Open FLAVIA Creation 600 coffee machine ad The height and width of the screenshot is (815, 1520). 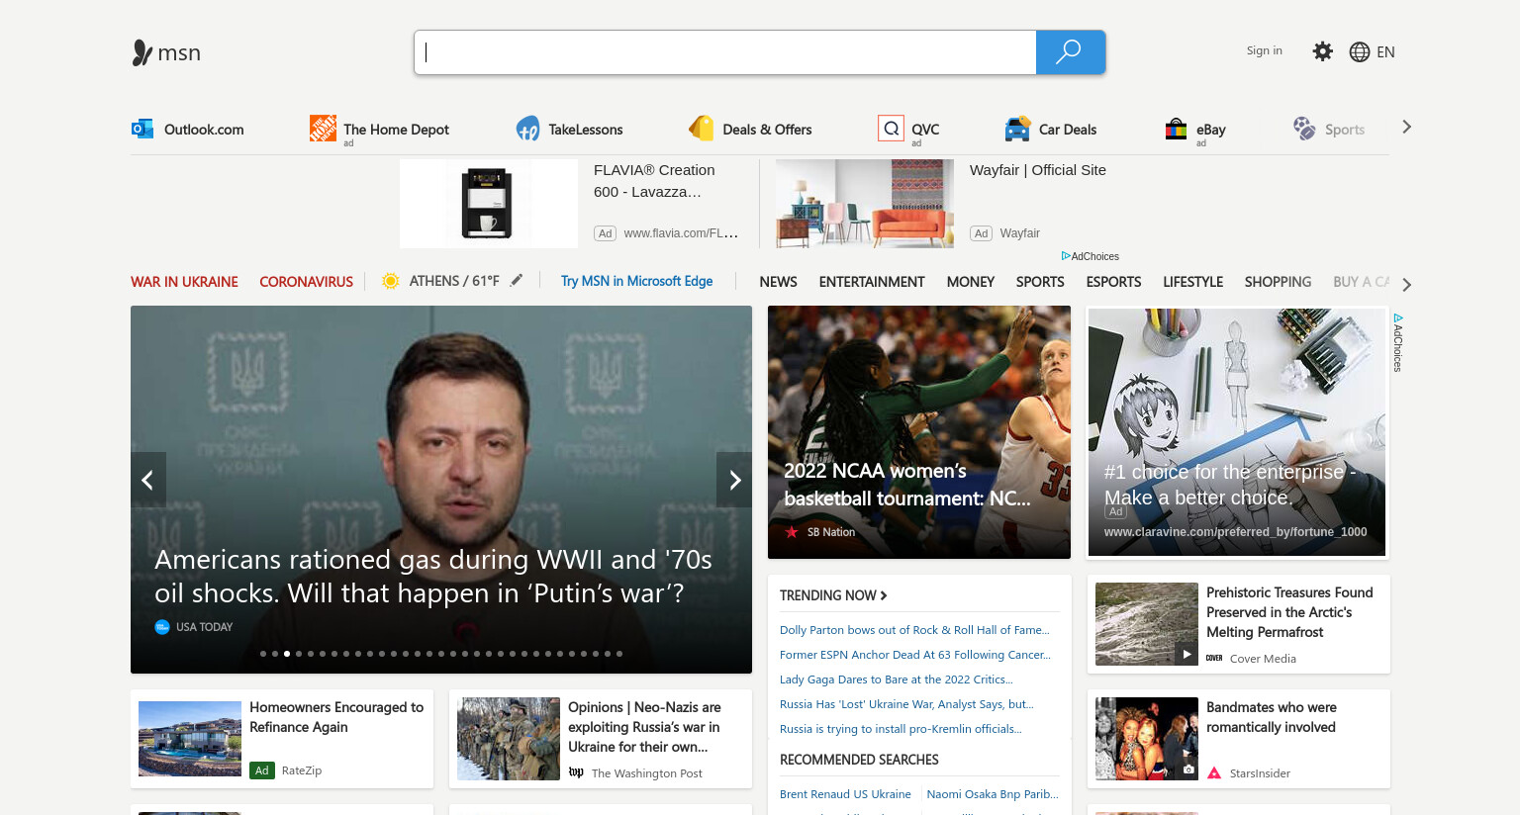tap(570, 204)
